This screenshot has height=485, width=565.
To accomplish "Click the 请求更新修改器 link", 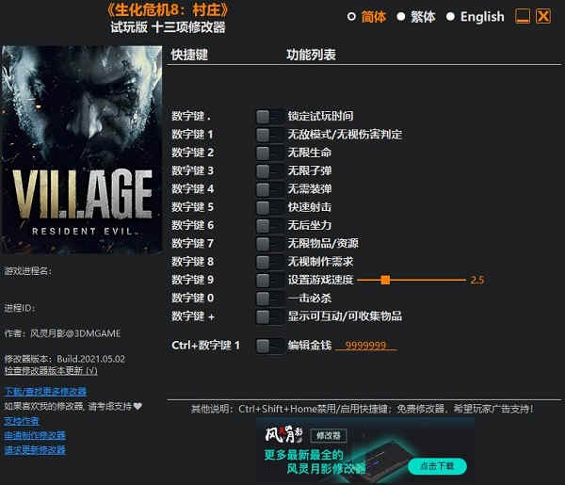I will coord(35,450).
